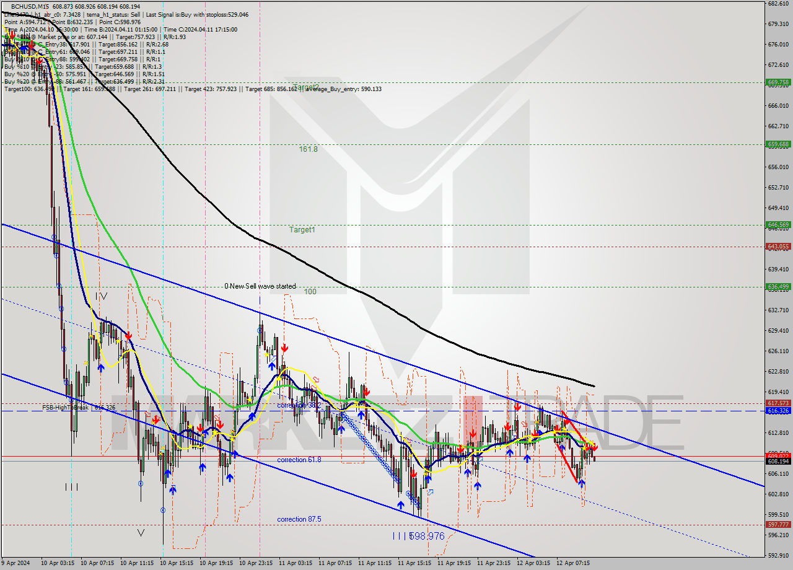Viewport: 793px width, 570px height.
Task: Click the 161.8 Fibonacci label
Action: coord(308,149)
